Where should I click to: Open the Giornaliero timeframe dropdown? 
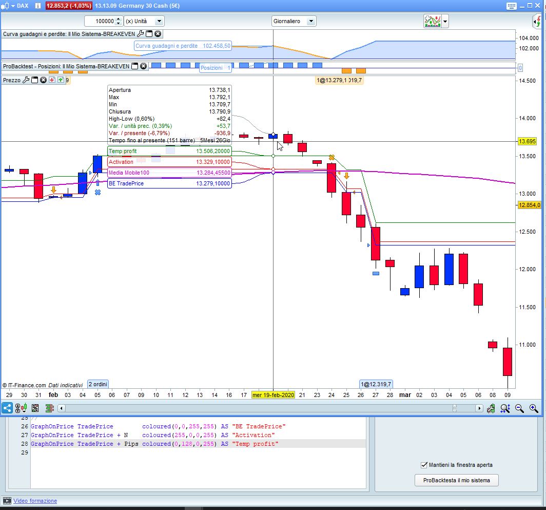(x=294, y=21)
